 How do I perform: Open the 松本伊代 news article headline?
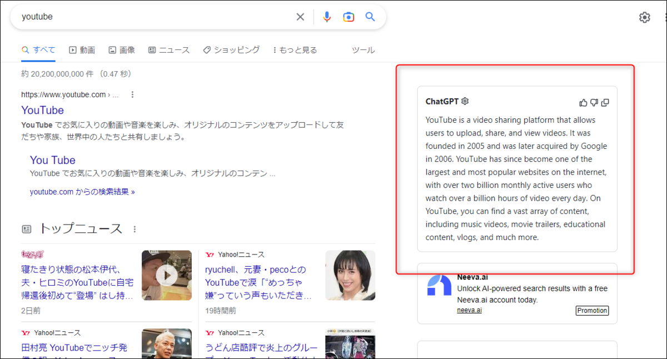(77, 283)
